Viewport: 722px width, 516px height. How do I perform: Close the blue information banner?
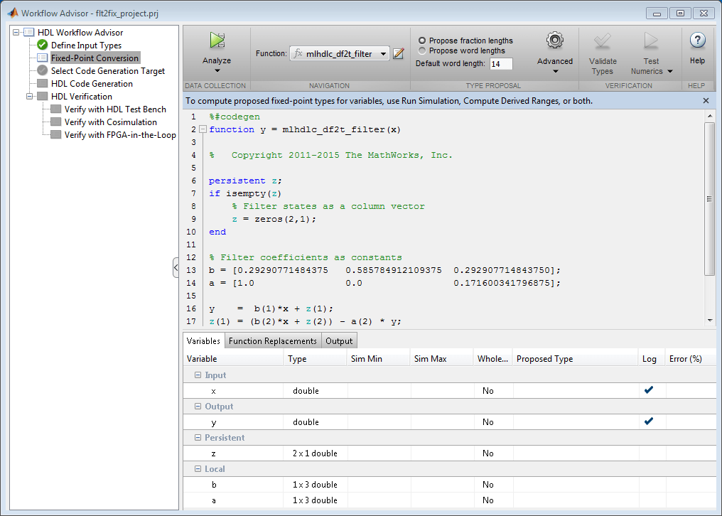[x=706, y=101]
